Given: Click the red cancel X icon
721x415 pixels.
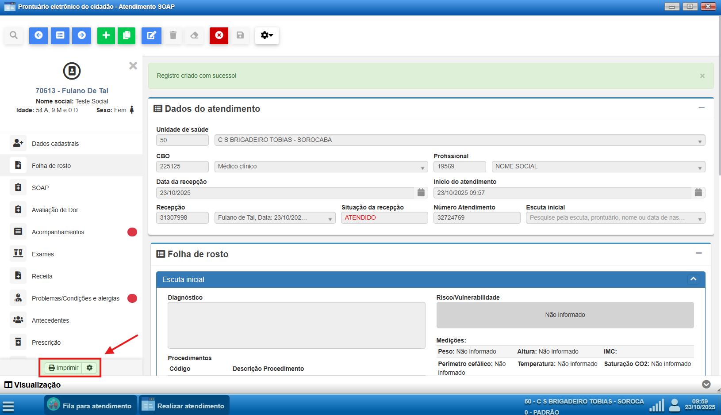Looking at the screenshot, I should pyautogui.click(x=219, y=35).
